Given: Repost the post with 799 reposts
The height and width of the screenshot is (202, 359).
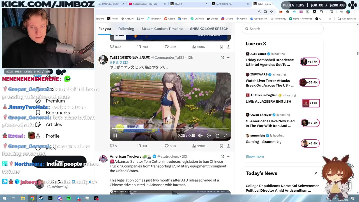Looking at the screenshot, I should coord(142,47).
